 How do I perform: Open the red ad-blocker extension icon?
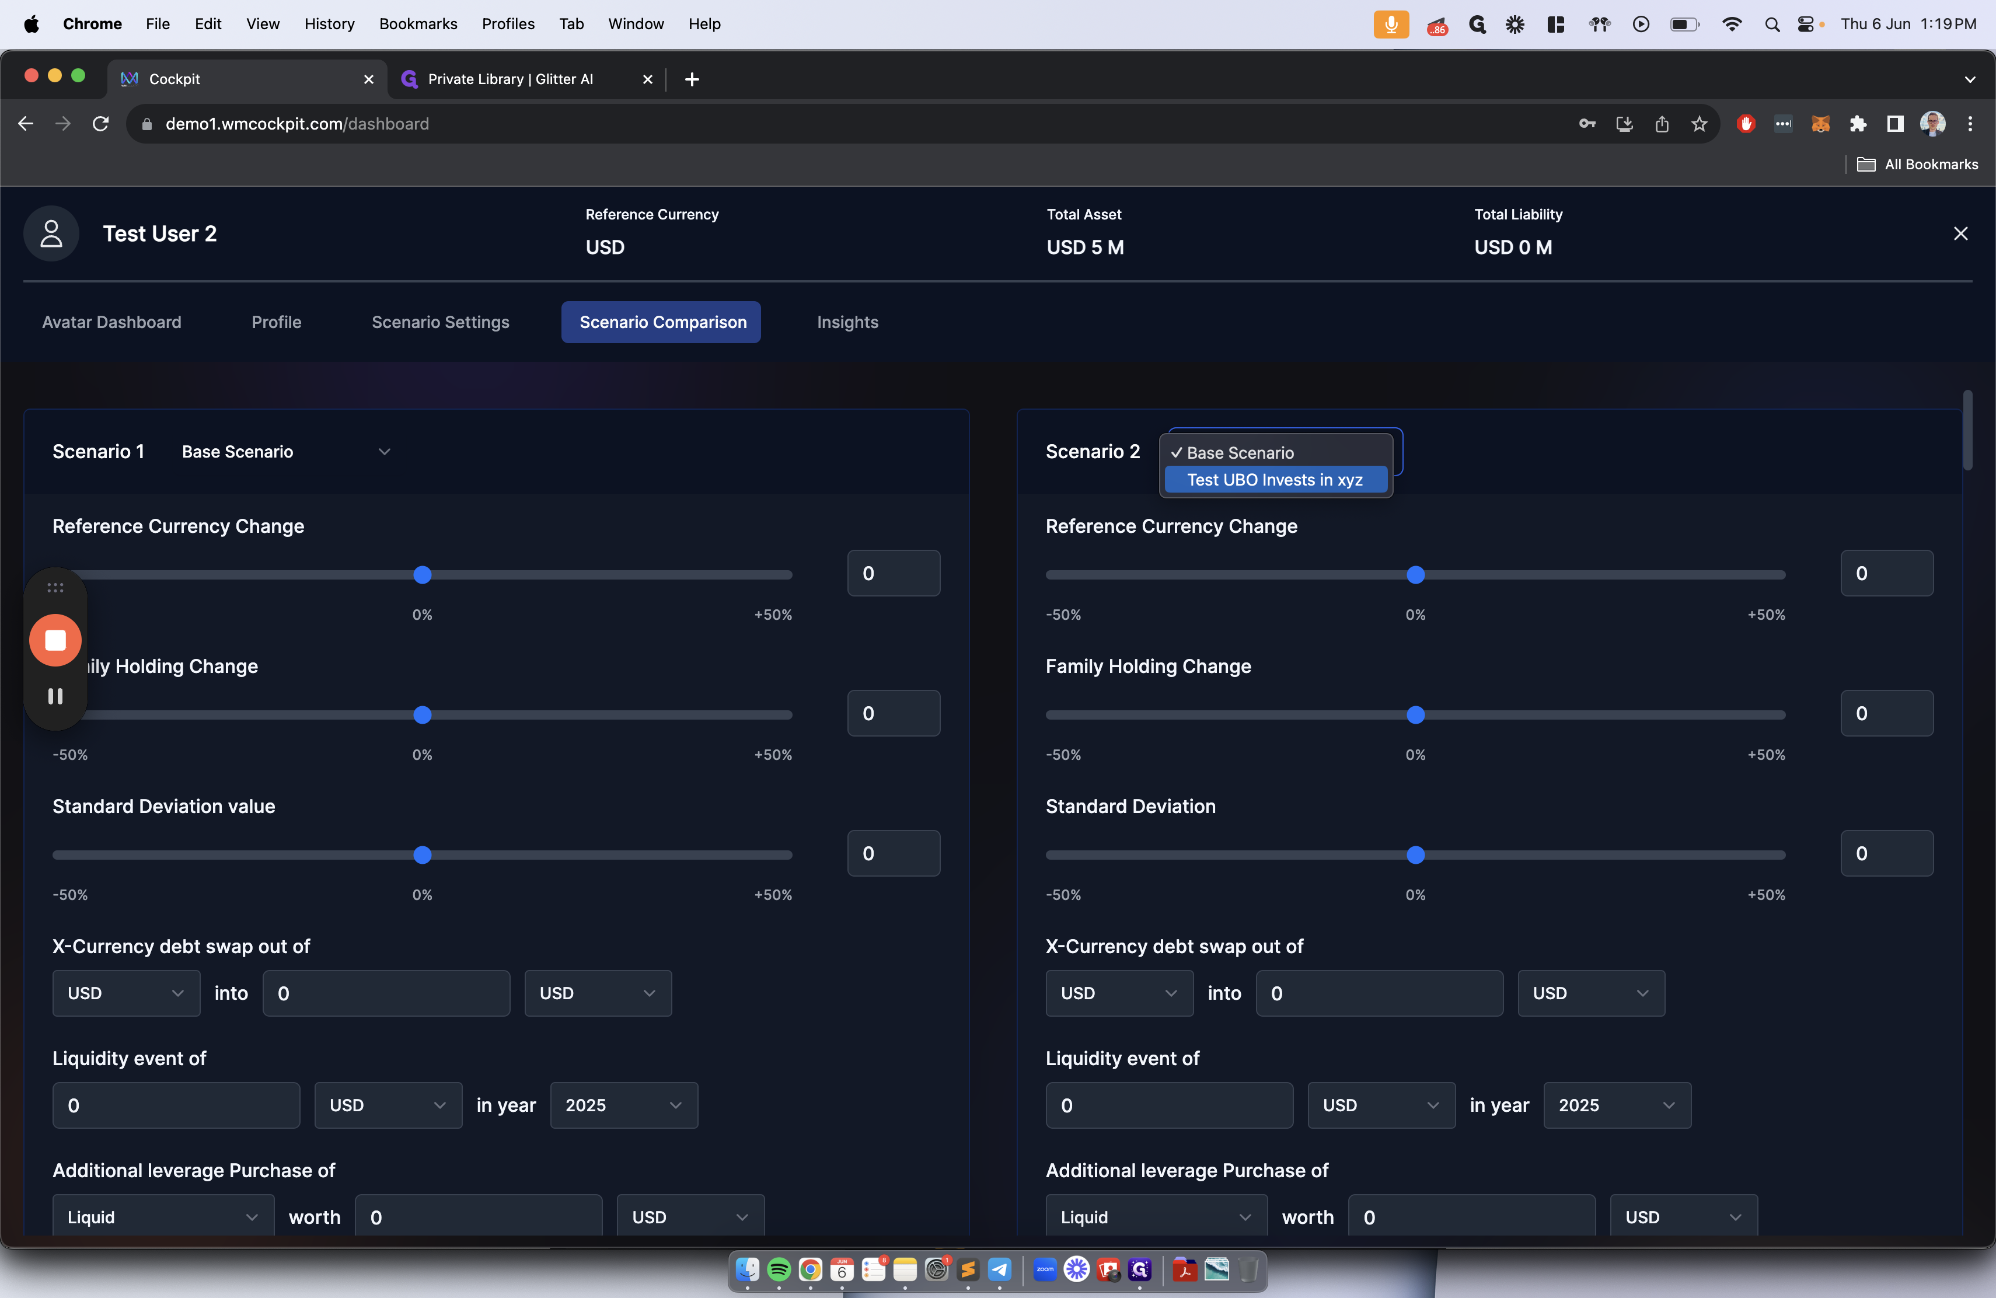(x=1746, y=124)
